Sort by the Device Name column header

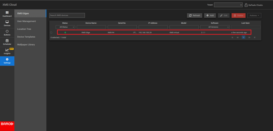pos(91,23)
